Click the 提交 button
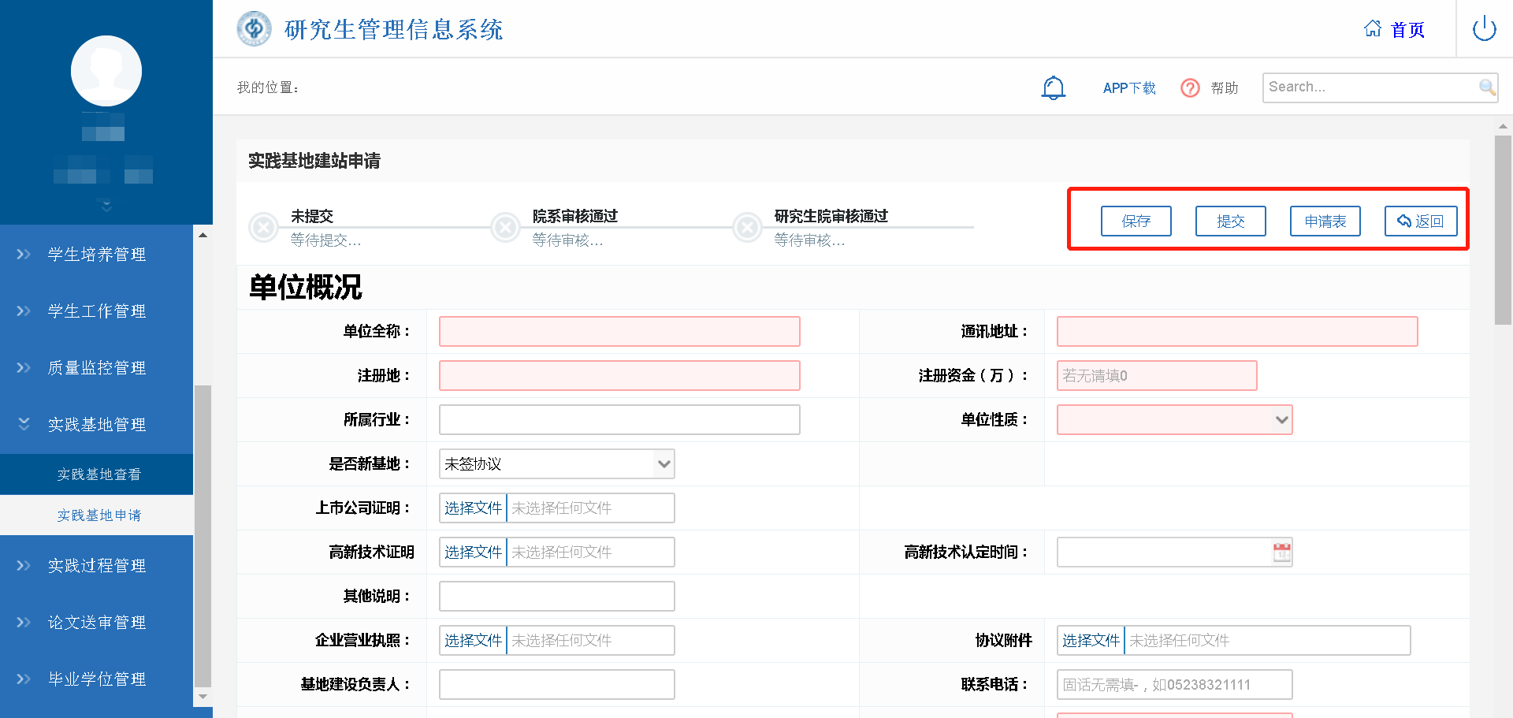The height and width of the screenshot is (718, 1513). pos(1230,221)
